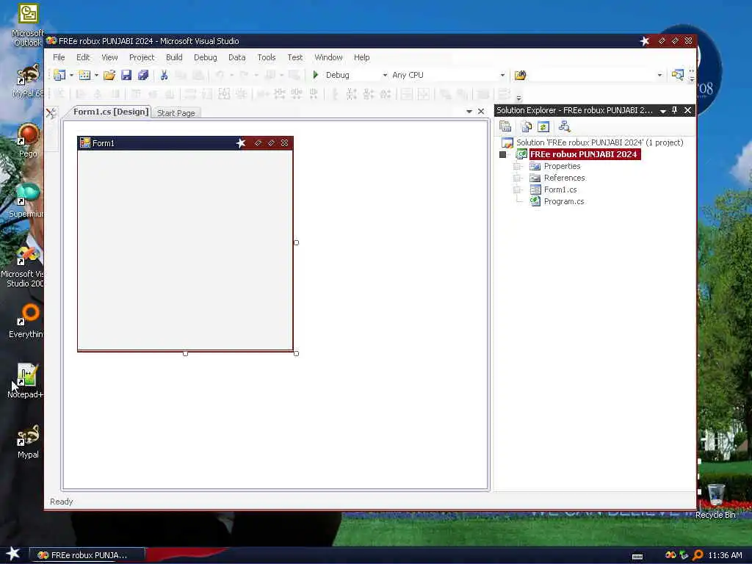Select the References tree item
The image size is (752, 564).
pos(565,178)
